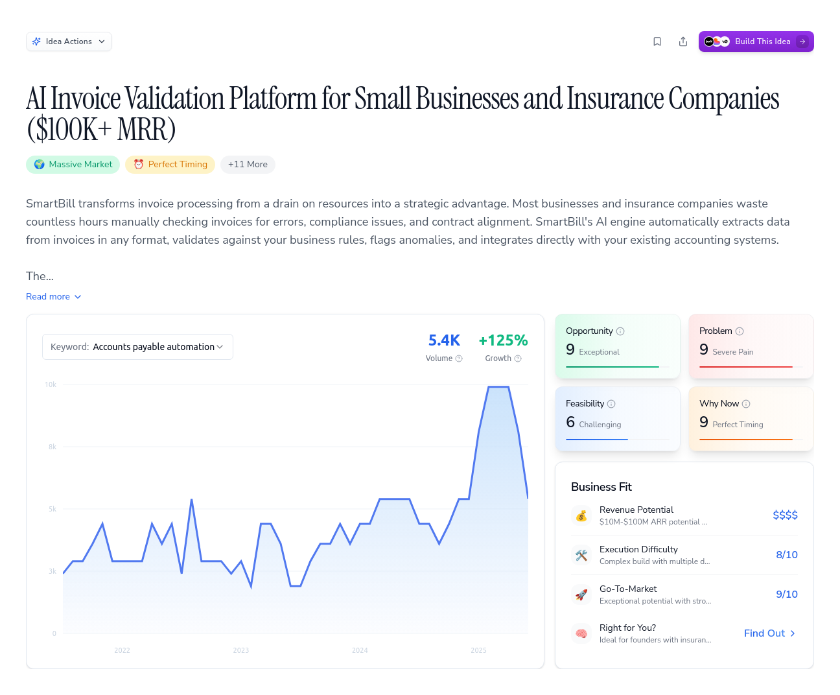Click the $$$$ revenue rating
This screenshot has width=840, height=695.
coord(785,515)
